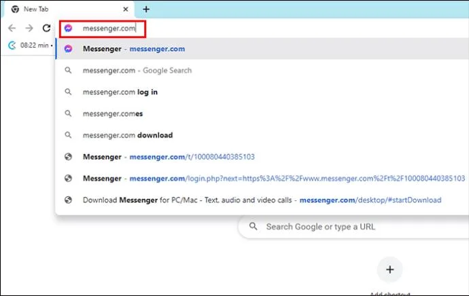Click the Messenger logo in the top suggestion
The height and width of the screenshot is (296, 469).
click(x=68, y=49)
